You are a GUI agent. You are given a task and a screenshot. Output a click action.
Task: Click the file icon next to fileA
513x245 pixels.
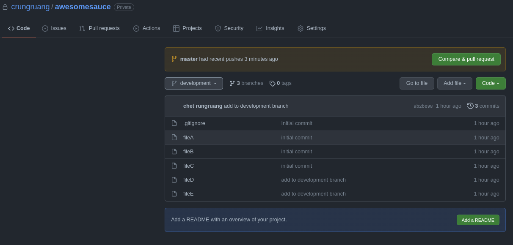coord(174,137)
